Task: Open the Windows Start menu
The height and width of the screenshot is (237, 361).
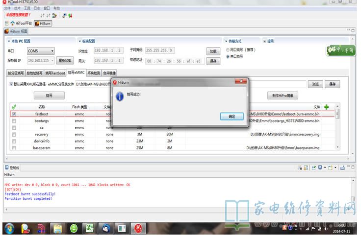Action: (x=9, y=228)
